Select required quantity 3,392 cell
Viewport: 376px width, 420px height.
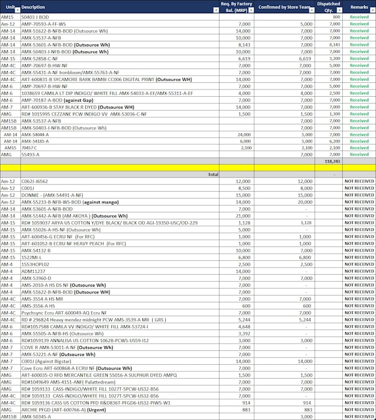pos(237,333)
